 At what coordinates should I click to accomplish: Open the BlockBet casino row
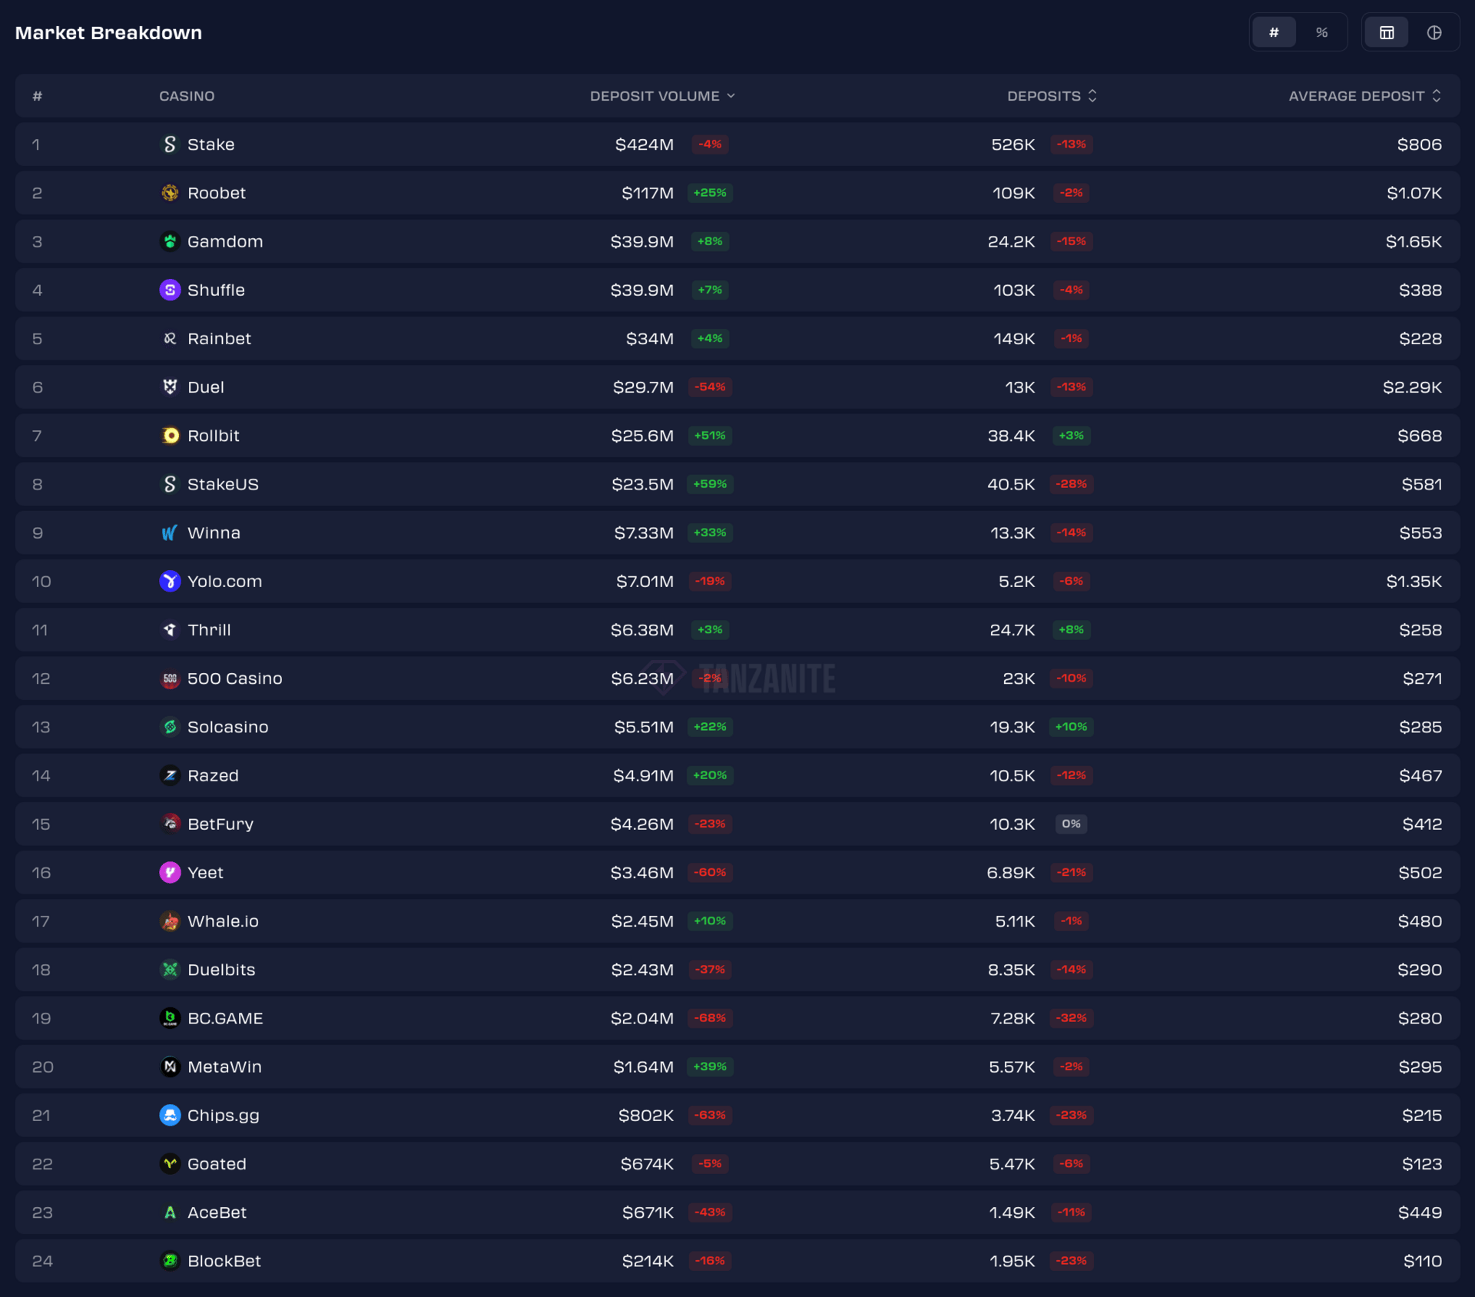click(x=224, y=1261)
